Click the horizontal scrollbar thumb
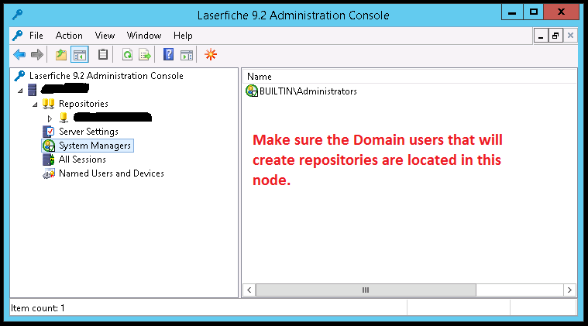This screenshot has height=326, width=588. click(366, 290)
